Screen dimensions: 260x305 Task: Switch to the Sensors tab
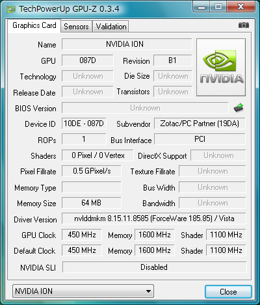[x=76, y=27]
